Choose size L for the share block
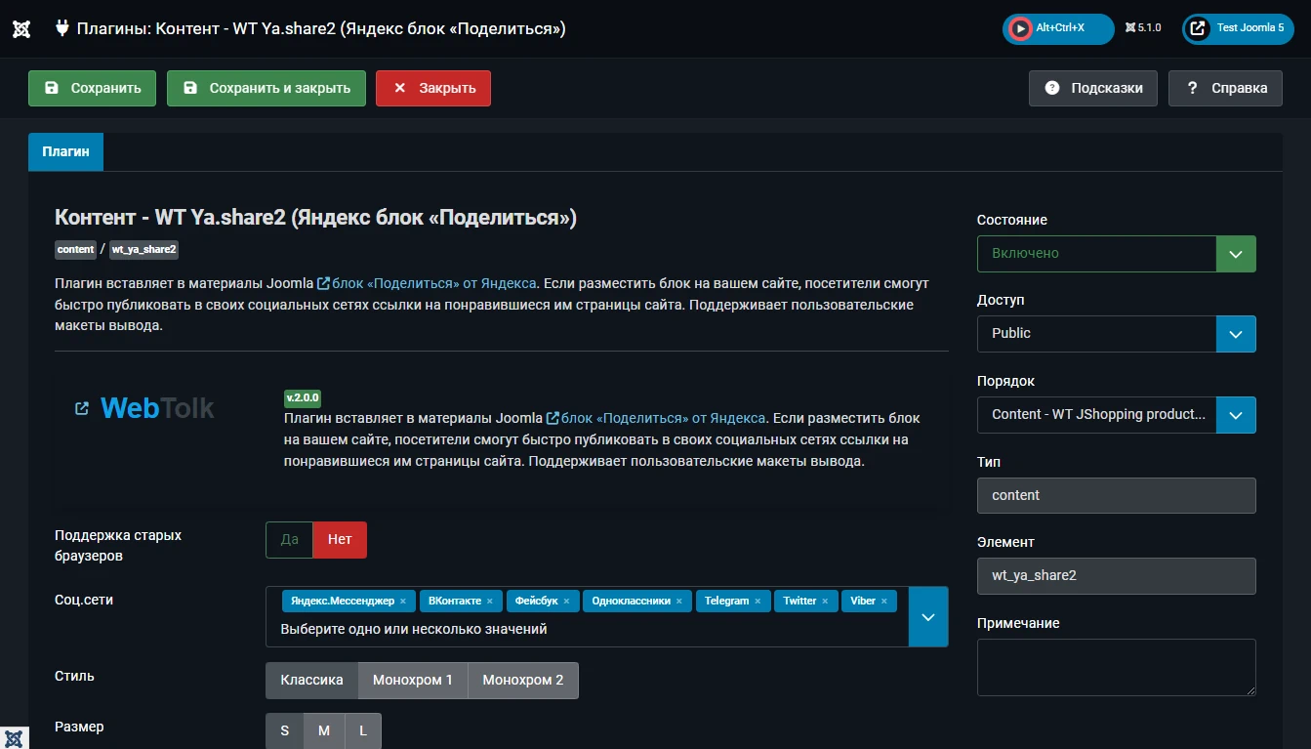Screen dimensions: 1311x749 click(363, 731)
